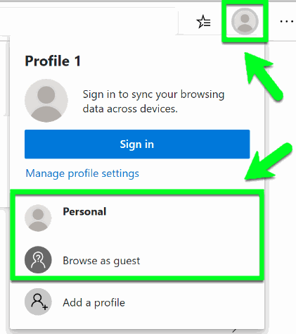This screenshot has height=334, width=296.
Task: Click the blue Sign in button
Action: coord(137,144)
